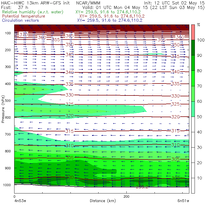Click the '0' distance axis tick label
This screenshot has width=206, height=206.
14,197
